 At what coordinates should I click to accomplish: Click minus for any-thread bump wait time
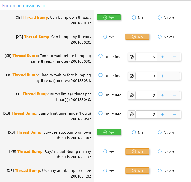point(174,76)
